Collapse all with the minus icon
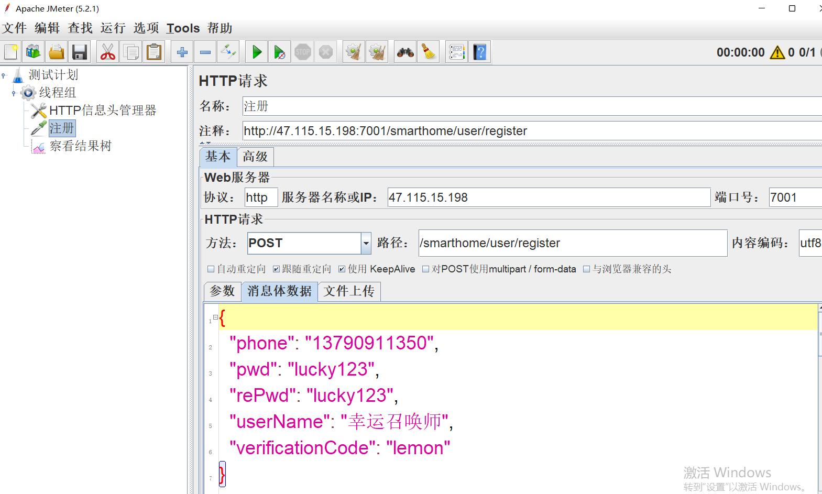The image size is (822, 494). (x=205, y=52)
